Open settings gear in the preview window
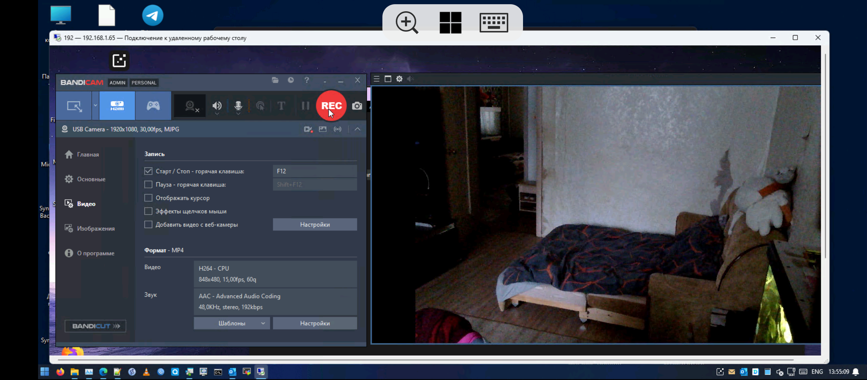The width and height of the screenshot is (867, 380). (x=399, y=79)
